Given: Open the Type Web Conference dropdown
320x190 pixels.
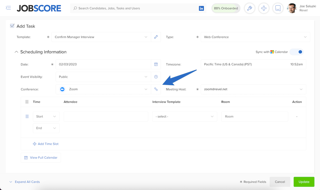Looking at the screenshot, I should click(255, 37).
